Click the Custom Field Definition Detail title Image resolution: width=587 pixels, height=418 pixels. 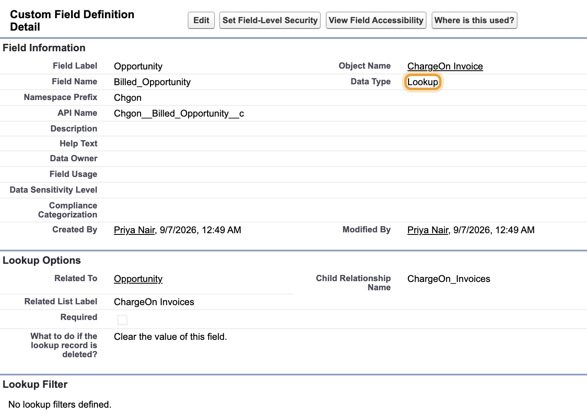coord(72,21)
